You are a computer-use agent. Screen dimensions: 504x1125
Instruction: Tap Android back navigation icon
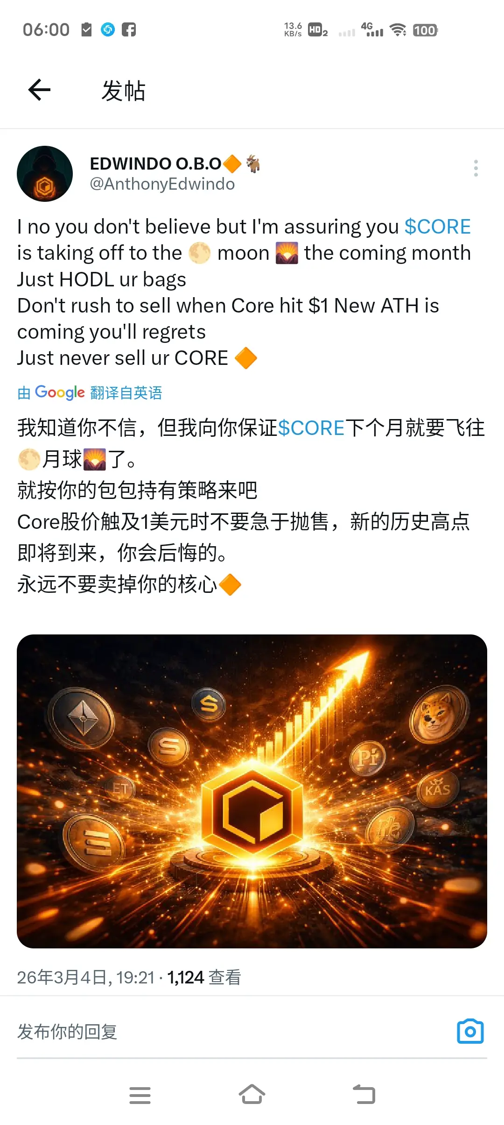tap(364, 1094)
